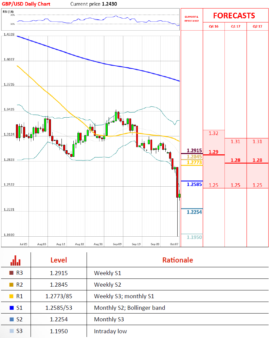Click the 1.2773/85 level cell

(x=59, y=297)
